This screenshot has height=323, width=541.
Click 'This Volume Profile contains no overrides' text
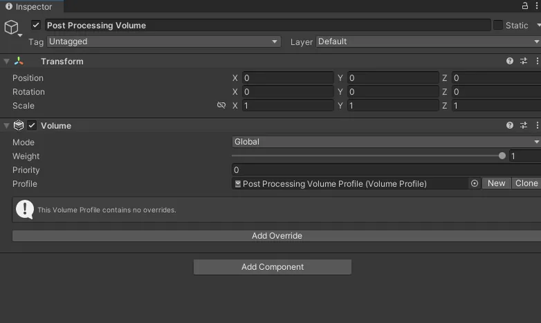(x=107, y=210)
